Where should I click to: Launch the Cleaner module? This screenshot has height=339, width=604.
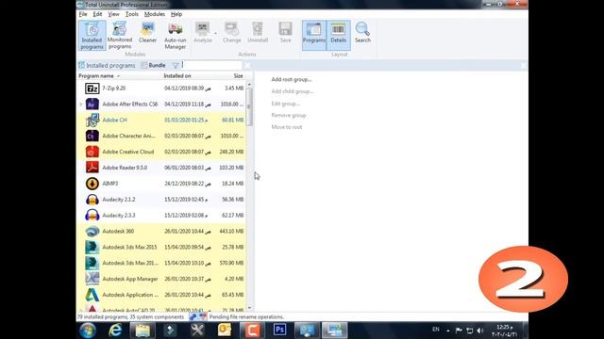pos(147,32)
